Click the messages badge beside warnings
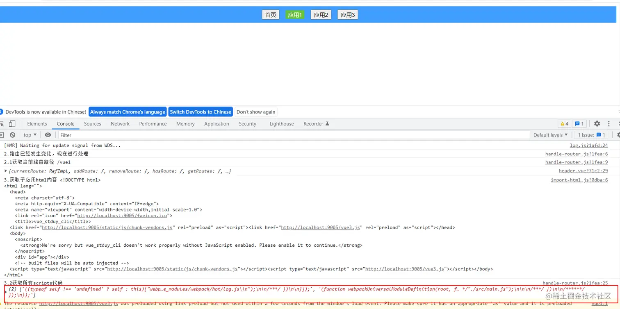 579,124
